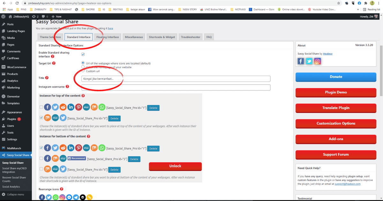The image size is (383, 201).
Task: Uncheck the bottom content id=1 instance checkbox
Action: click(x=41, y=148)
